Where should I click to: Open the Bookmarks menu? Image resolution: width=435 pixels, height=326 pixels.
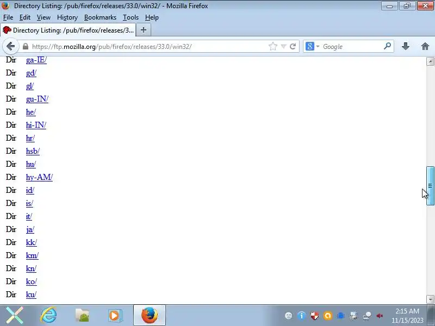click(100, 17)
